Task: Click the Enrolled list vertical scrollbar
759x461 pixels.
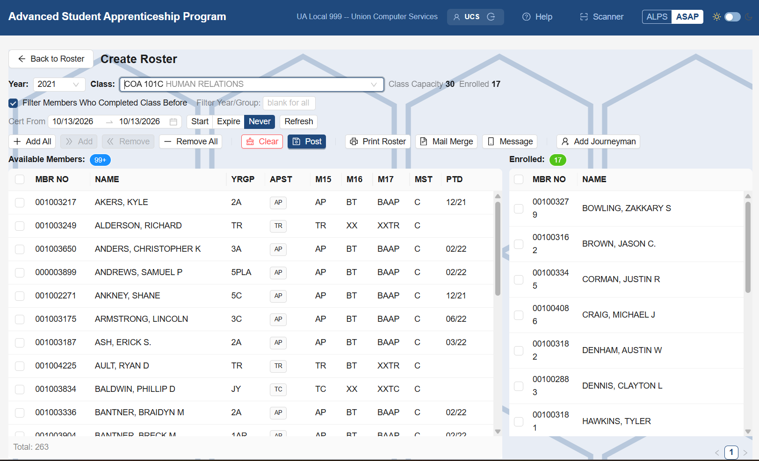Action: click(x=748, y=247)
